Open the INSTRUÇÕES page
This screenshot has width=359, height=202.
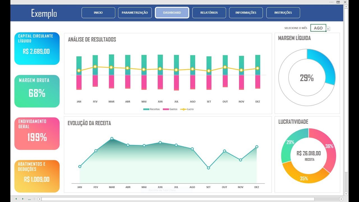pyautogui.click(x=283, y=13)
